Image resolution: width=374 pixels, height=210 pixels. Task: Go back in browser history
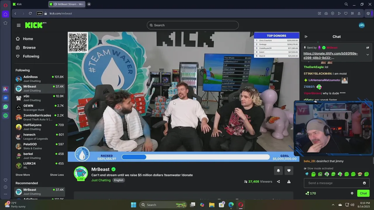tap(15, 13)
